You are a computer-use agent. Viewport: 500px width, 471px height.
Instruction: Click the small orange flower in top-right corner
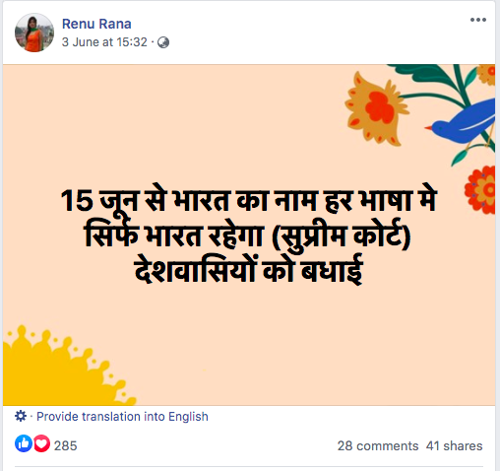click(486, 74)
